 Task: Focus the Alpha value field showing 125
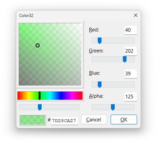pos(131,97)
